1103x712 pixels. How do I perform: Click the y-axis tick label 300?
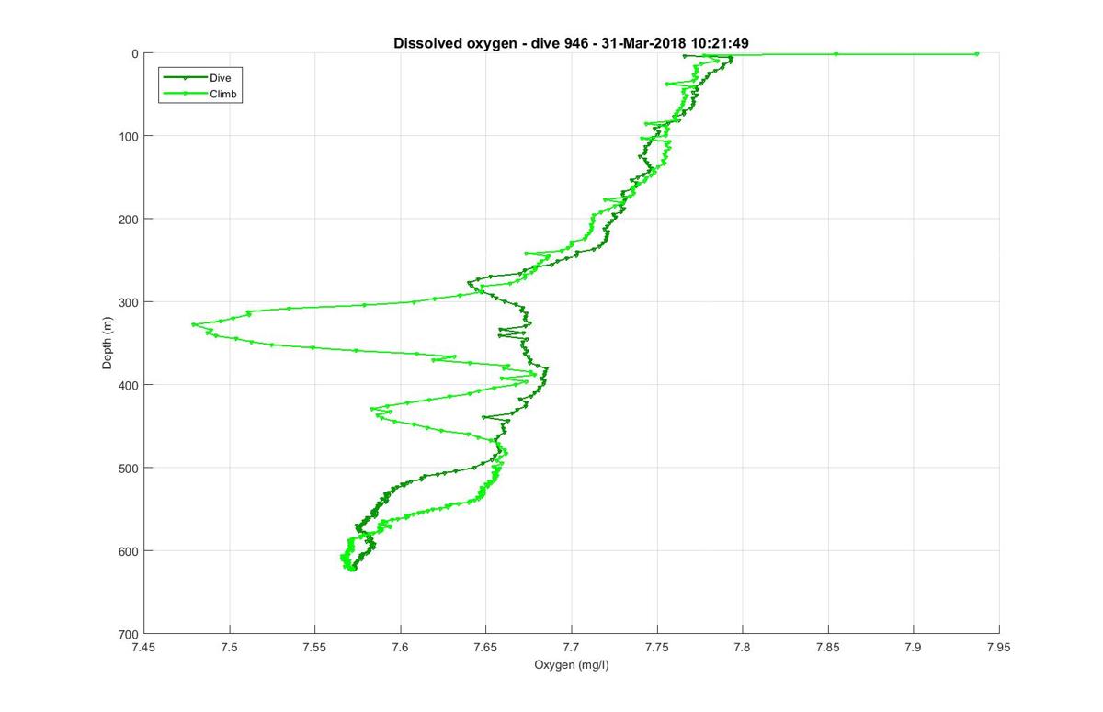[x=130, y=302]
